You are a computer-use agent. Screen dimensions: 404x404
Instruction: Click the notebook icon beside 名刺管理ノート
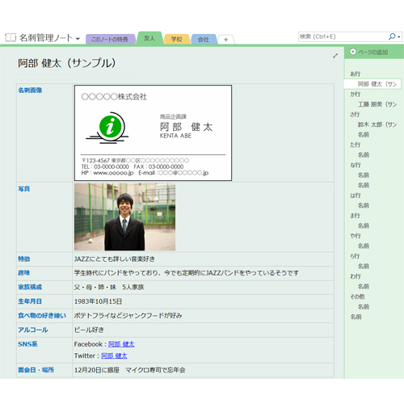coord(11,37)
